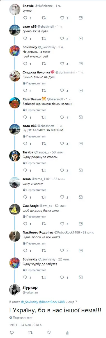Image resolution: width=106 pixels, height=338 pixels.
Task: Open Луркер's profile avatar
Action: click(14, 290)
